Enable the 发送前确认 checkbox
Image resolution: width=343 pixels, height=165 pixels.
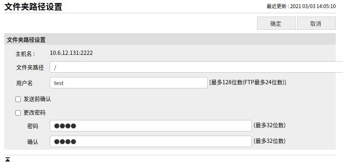click(x=18, y=100)
